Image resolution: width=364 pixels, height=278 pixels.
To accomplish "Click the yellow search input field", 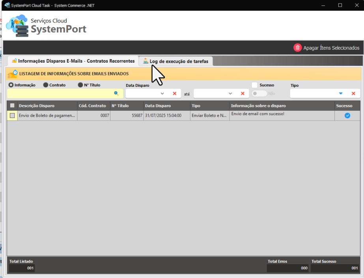I will [x=59, y=93].
